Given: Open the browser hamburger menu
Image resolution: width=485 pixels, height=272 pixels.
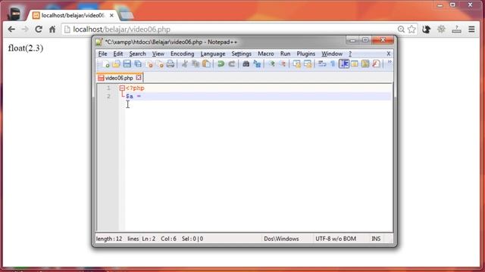Looking at the screenshot, I should tap(471, 29).
